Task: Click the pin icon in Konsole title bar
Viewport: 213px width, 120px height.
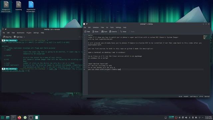Action: pyautogui.click(x=6, y=29)
